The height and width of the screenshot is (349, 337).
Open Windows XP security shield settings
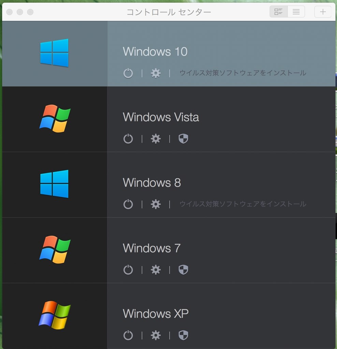point(183,335)
